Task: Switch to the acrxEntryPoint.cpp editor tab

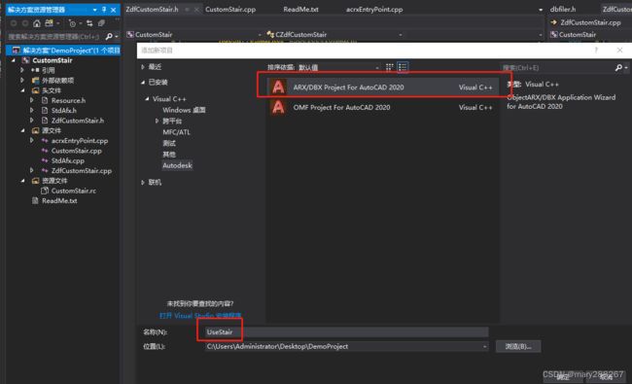Action: pyautogui.click(x=374, y=10)
